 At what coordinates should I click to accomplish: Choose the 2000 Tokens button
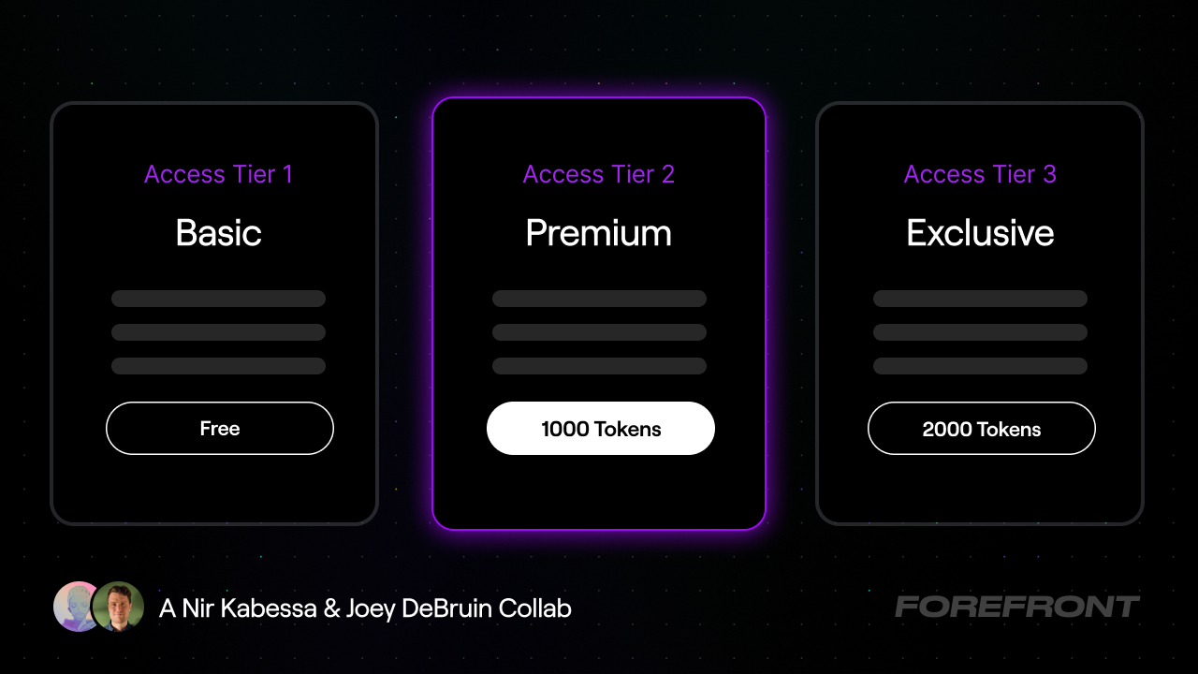[982, 429]
